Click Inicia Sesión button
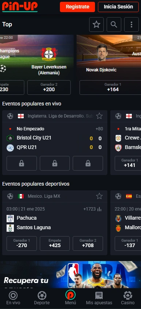 118,7
